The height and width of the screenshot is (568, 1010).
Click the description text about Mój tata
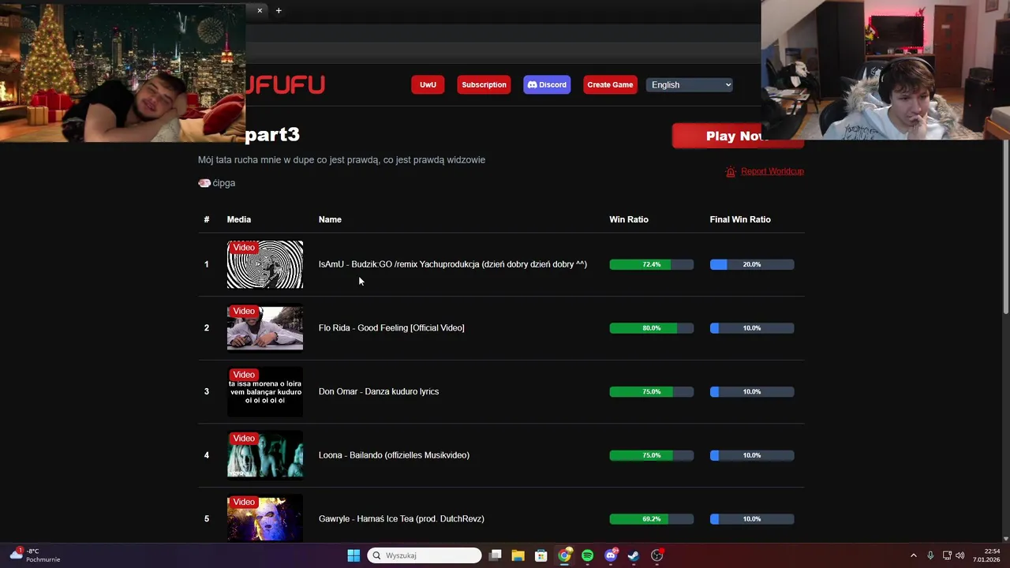tap(342, 159)
